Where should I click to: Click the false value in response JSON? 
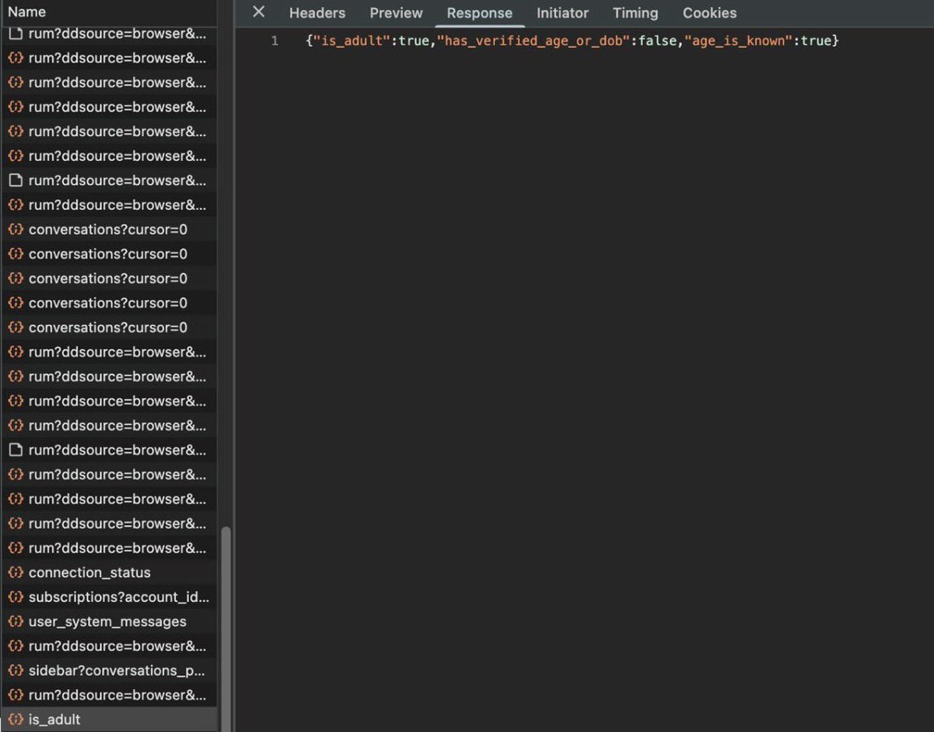657,40
